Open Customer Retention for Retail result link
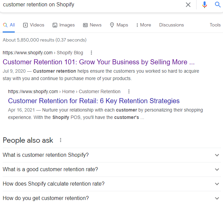The image size is (223, 205). (x=94, y=101)
